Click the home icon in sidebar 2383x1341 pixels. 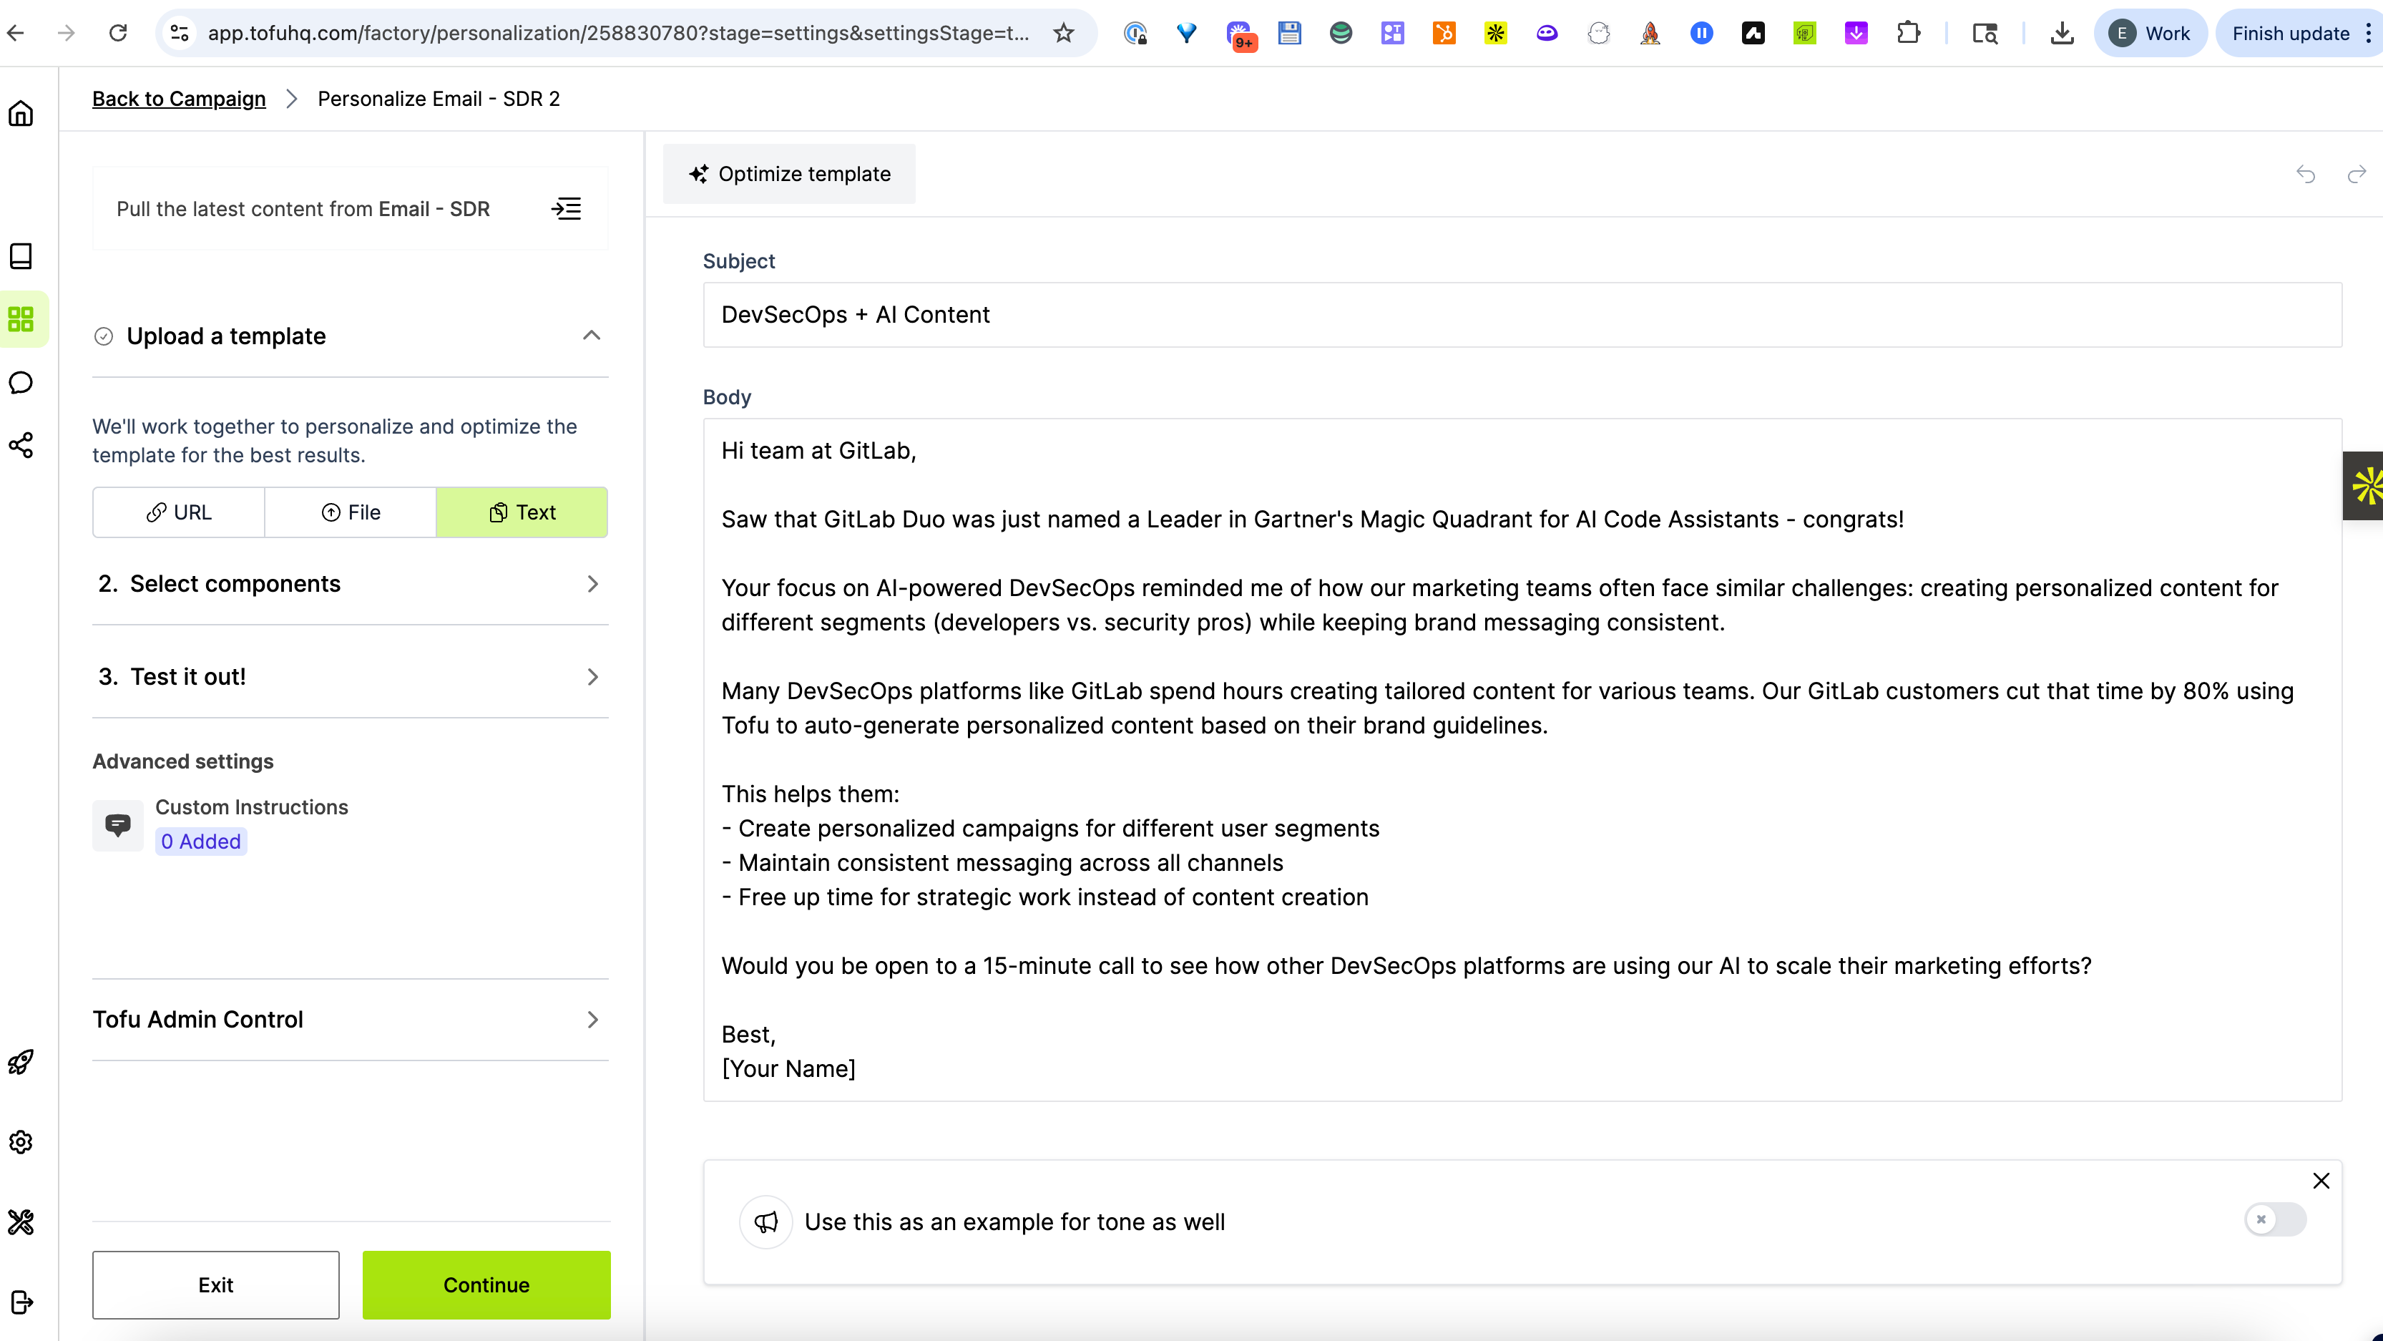[x=20, y=114]
